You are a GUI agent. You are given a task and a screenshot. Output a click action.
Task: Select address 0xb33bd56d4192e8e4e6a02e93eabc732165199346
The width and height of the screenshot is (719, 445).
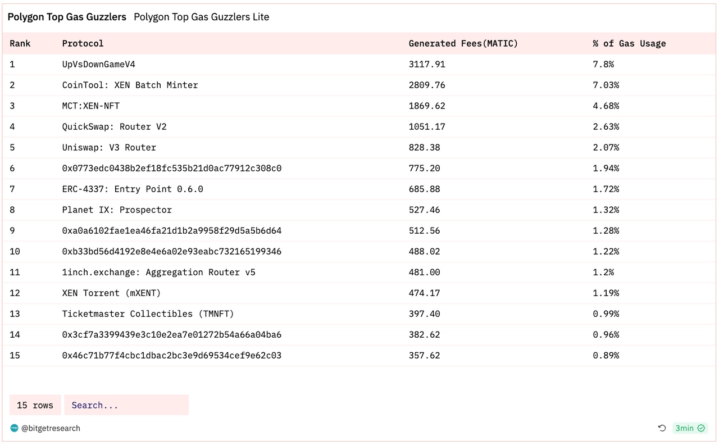pyautogui.click(x=172, y=251)
